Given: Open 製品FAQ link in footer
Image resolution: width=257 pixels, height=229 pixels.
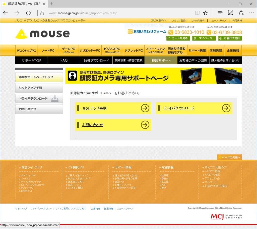Looking at the screenshot, I should pyautogui.click(x=119, y=182).
